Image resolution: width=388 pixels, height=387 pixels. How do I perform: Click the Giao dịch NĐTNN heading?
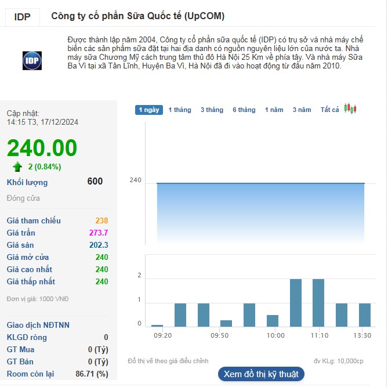pos(38,325)
